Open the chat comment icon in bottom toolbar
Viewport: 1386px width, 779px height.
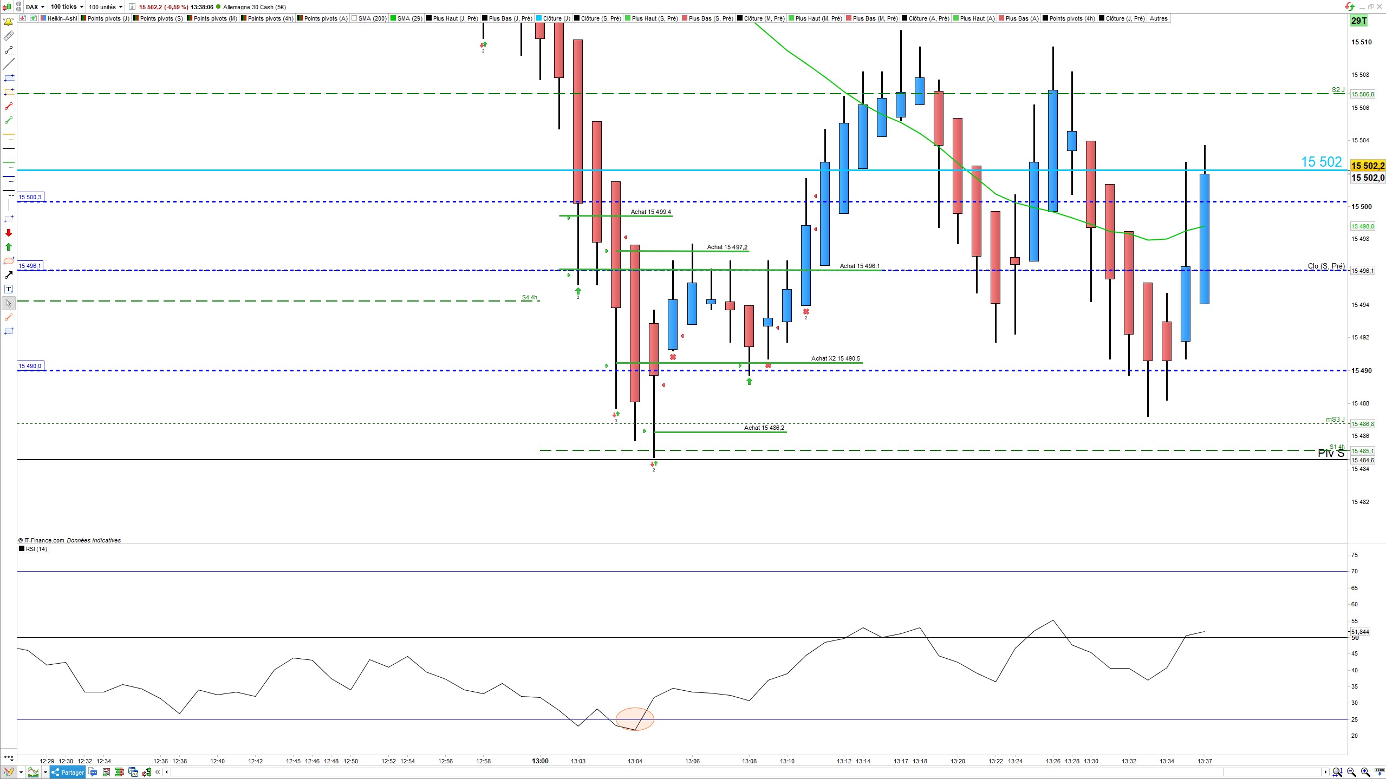tap(93, 772)
